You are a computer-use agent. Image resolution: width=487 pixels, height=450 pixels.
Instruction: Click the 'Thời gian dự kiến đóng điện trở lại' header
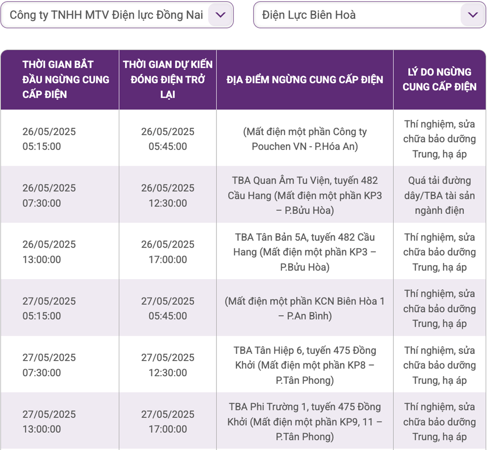point(168,80)
